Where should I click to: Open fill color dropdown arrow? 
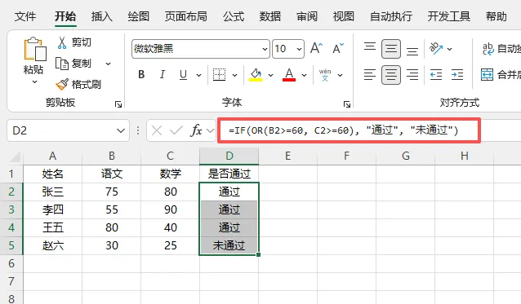click(270, 75)
